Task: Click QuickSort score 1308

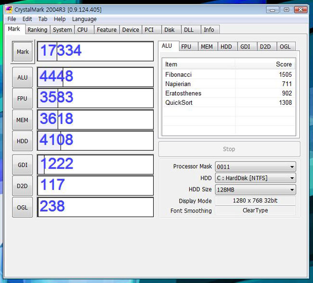Action: [285, 102]
